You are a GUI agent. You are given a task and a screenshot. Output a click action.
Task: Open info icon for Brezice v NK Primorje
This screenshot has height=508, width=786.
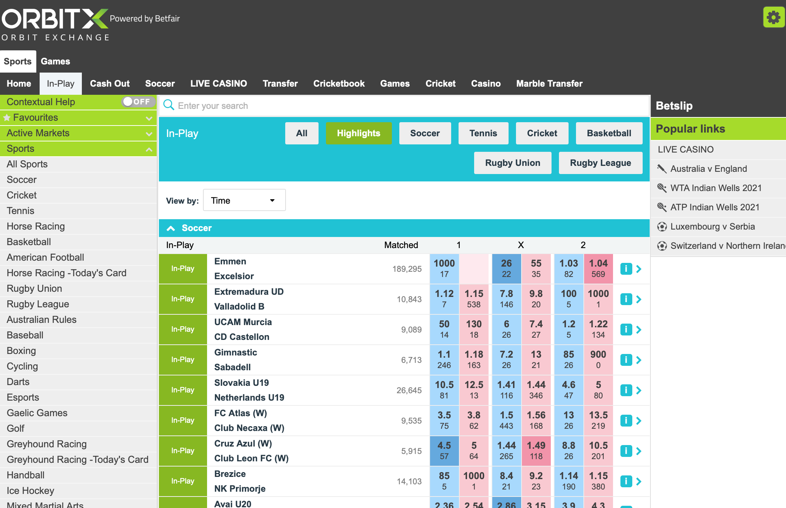626,481
